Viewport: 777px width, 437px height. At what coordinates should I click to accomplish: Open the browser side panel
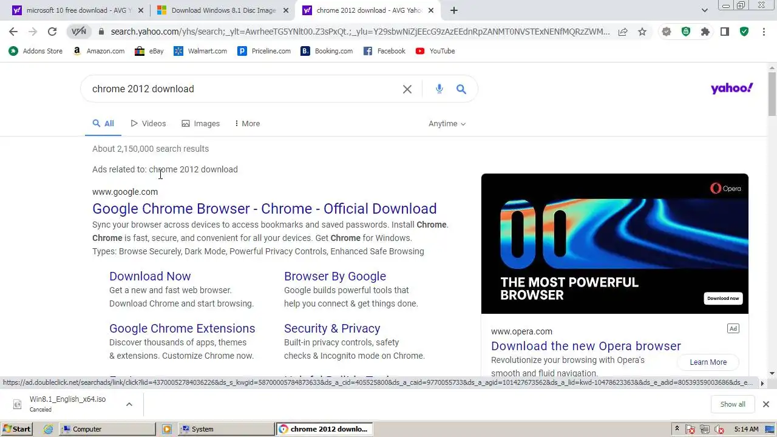pyautogui.click(x=725, y=32)
